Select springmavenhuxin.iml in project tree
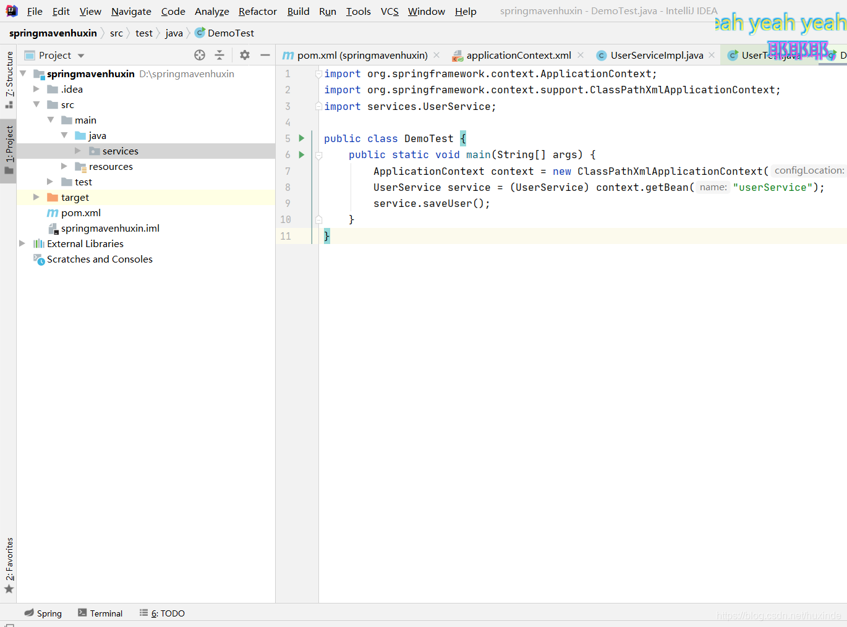 (x=110, y=228)
